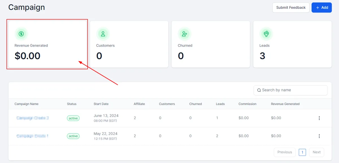Open the three-dot menu for May 22 campaign

pos(319,136)
